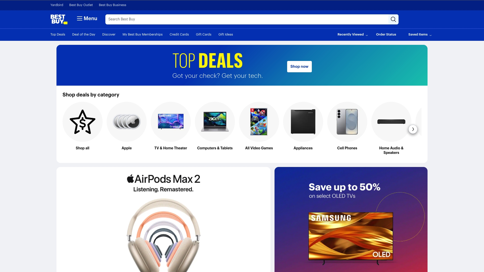Click the Shop now button

299,66
